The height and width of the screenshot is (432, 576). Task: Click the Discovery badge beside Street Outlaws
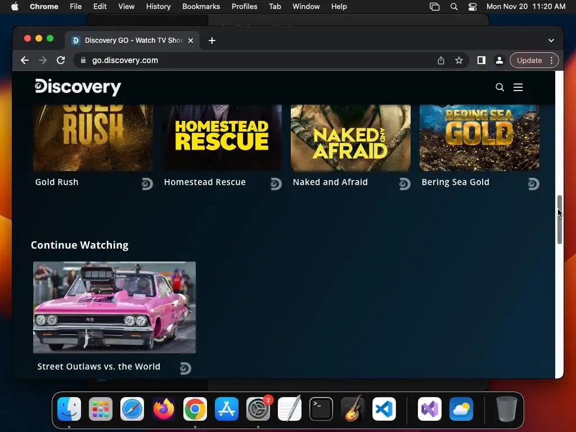click(186, 368)
